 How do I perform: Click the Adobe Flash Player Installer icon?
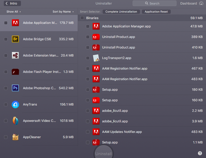point(15,72)
